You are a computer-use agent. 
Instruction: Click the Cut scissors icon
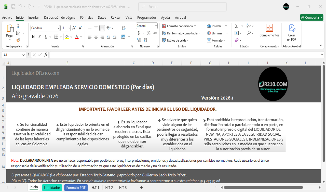coord(18,26)
